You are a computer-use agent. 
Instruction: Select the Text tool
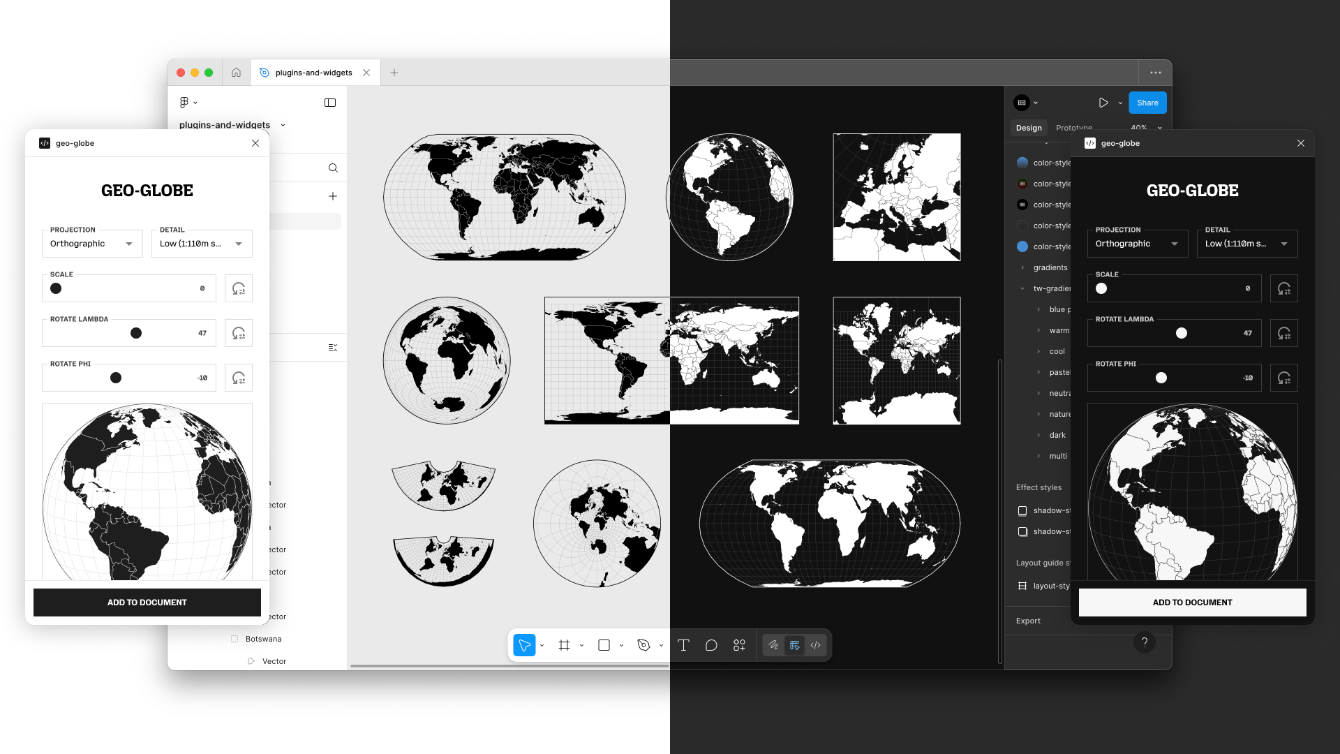coord(683,645)
